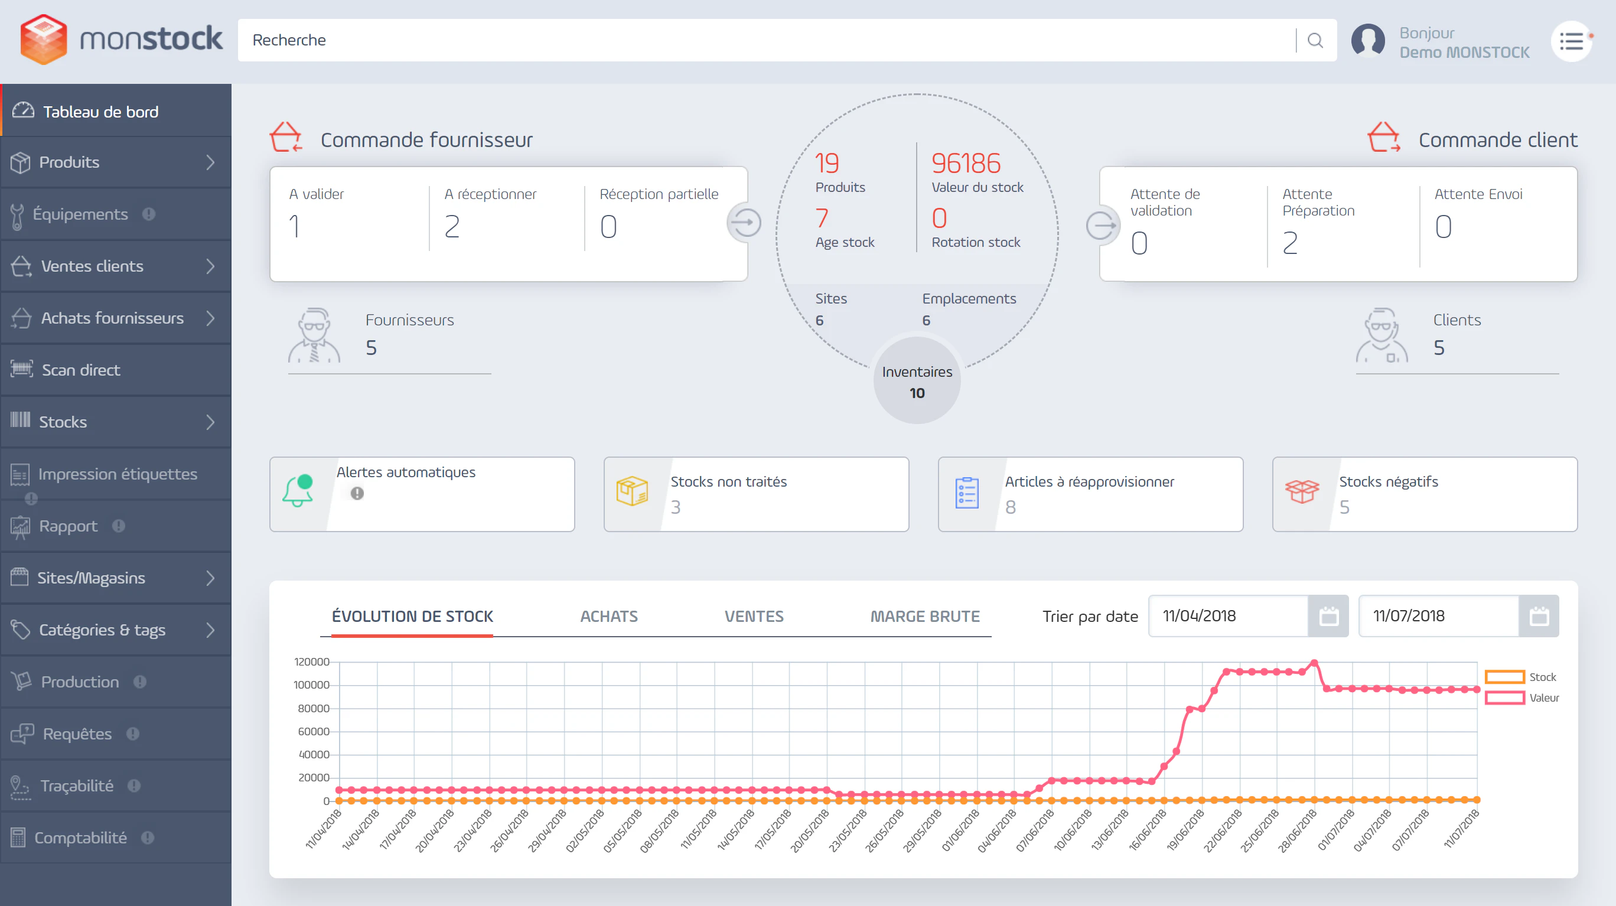Viewport: 1616px width, 906px height.
Task: Open the Stocks non traités card
Action: point(756,494)
